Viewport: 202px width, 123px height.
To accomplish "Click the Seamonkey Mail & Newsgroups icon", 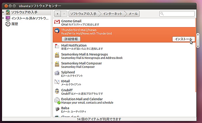I will click(57, 55).
